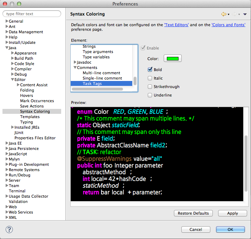Uncheck the Bold checkbox

[x=150, y=70]
